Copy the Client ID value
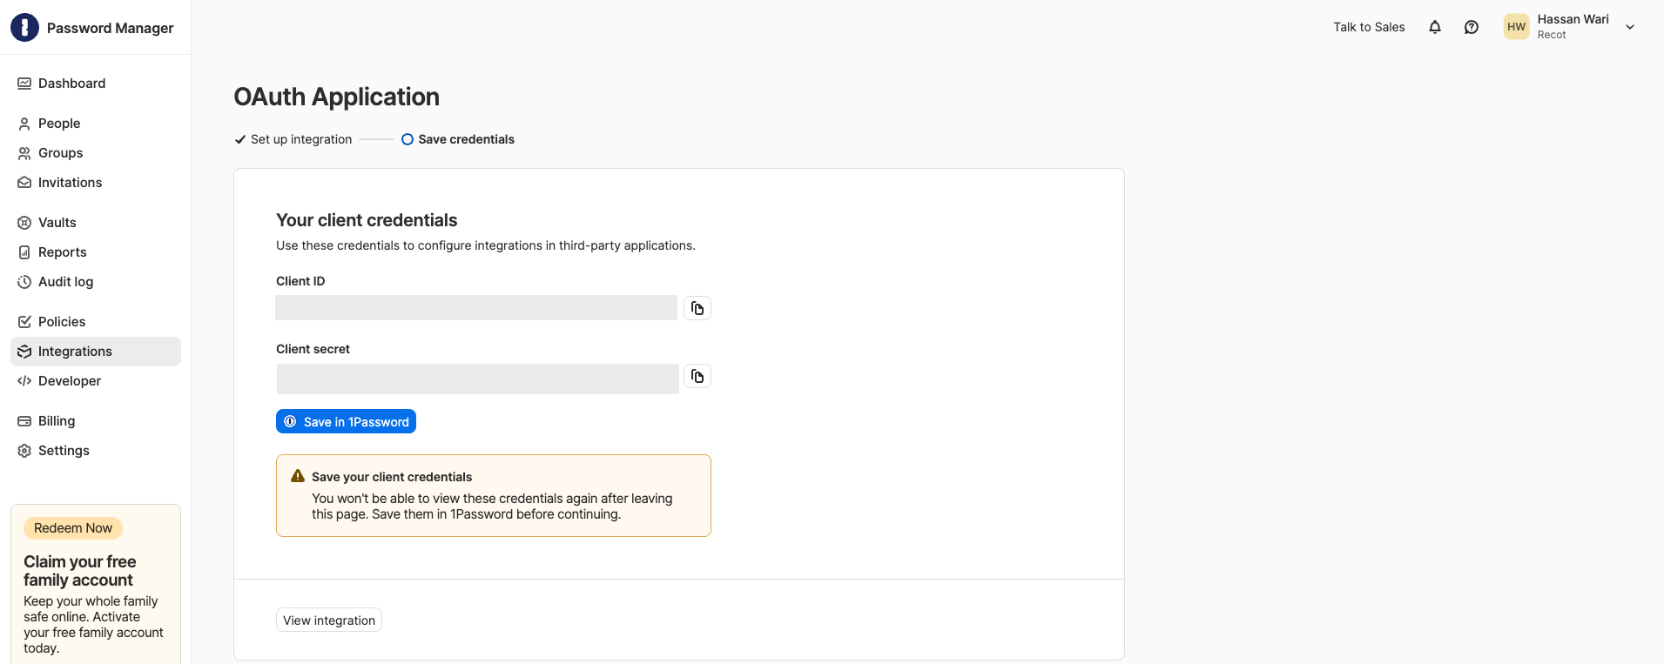The image size is (1664, 664). click(x=697, y=308)
